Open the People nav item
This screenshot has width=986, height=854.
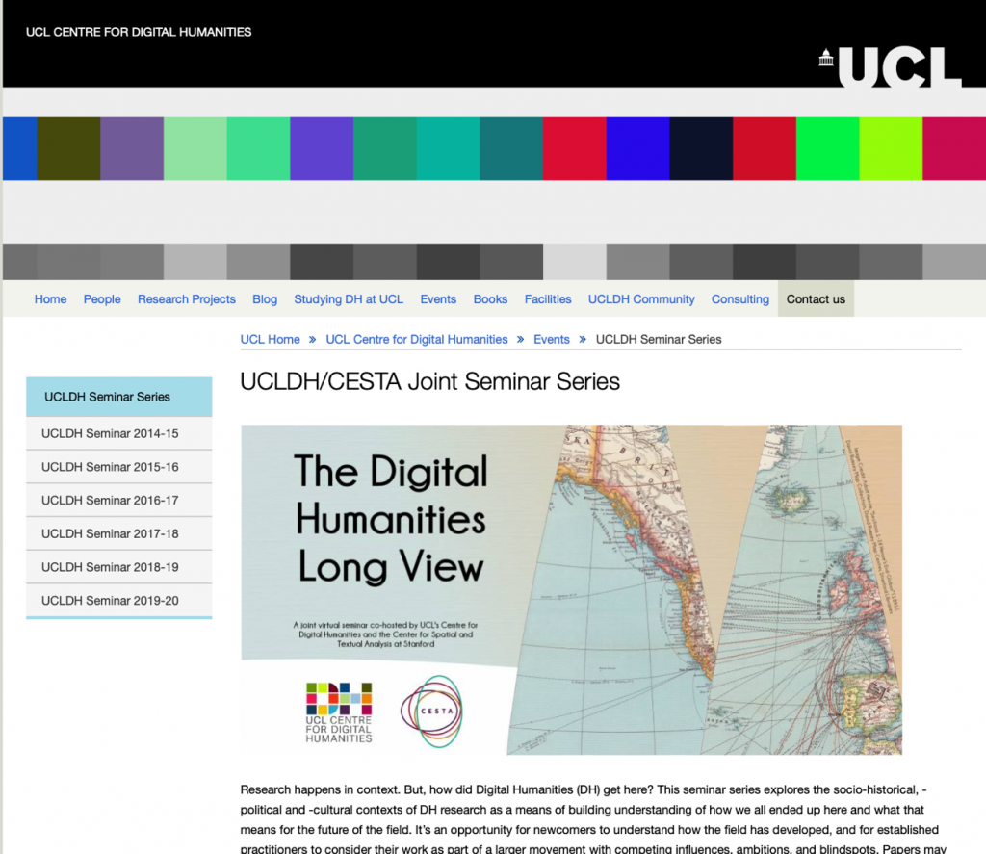(102, 299)
